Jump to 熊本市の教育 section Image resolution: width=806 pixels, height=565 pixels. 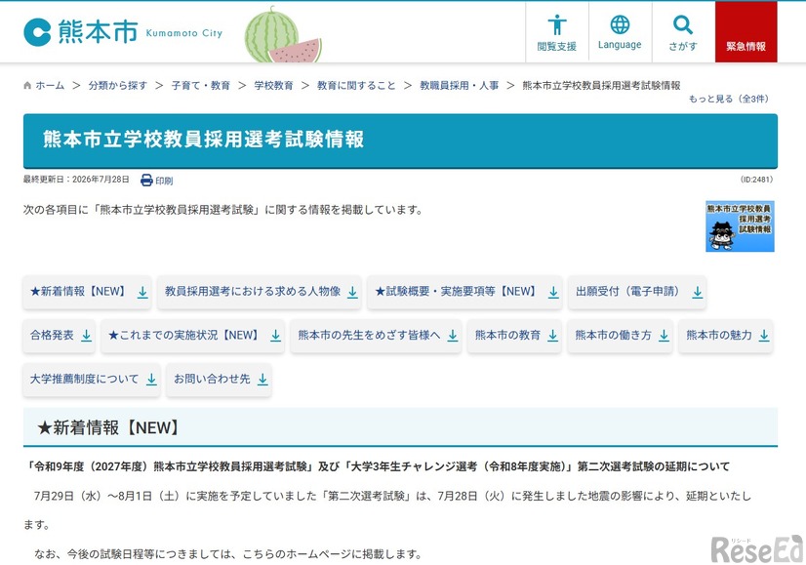[514, 336]
